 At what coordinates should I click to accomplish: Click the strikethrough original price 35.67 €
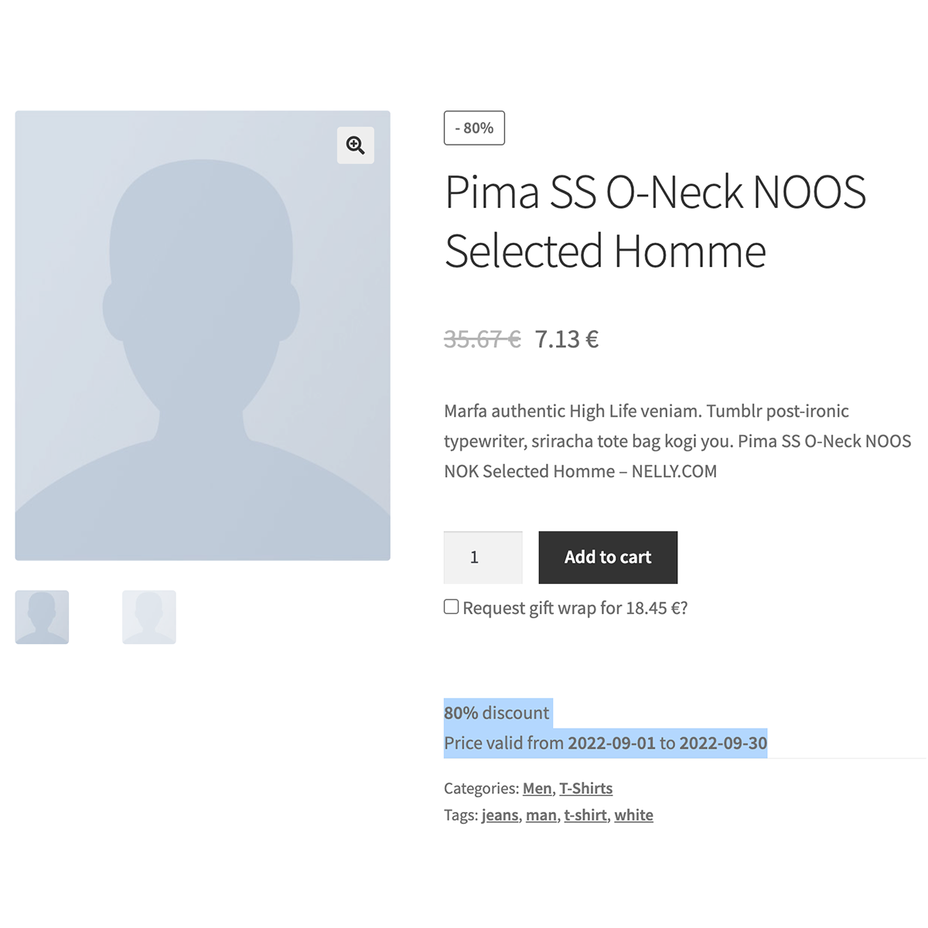[x=482, y=338]
